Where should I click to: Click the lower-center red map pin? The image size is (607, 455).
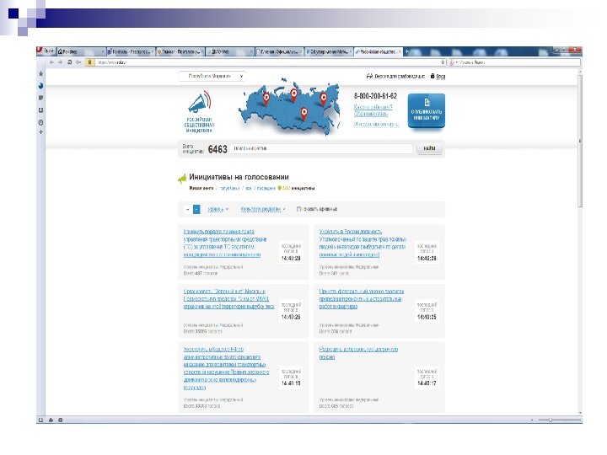(304, 114)
